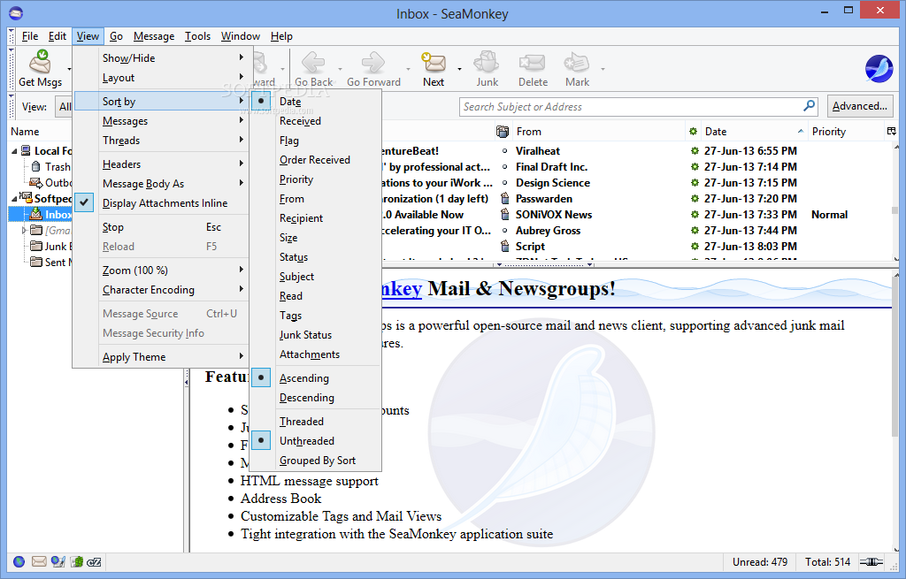Collapse the Local Folders tree node
The width and height of the screenshot is (906, 579).
[x=14, y=151]
